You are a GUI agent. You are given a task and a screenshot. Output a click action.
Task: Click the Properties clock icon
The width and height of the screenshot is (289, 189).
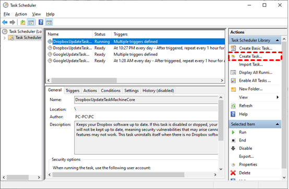[x=233, y=165]
